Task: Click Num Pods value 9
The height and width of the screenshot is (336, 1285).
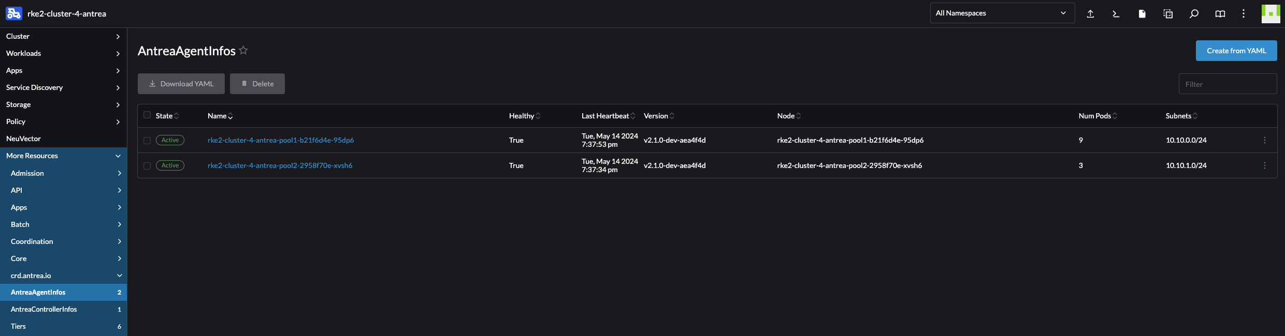Action: 1081,140
